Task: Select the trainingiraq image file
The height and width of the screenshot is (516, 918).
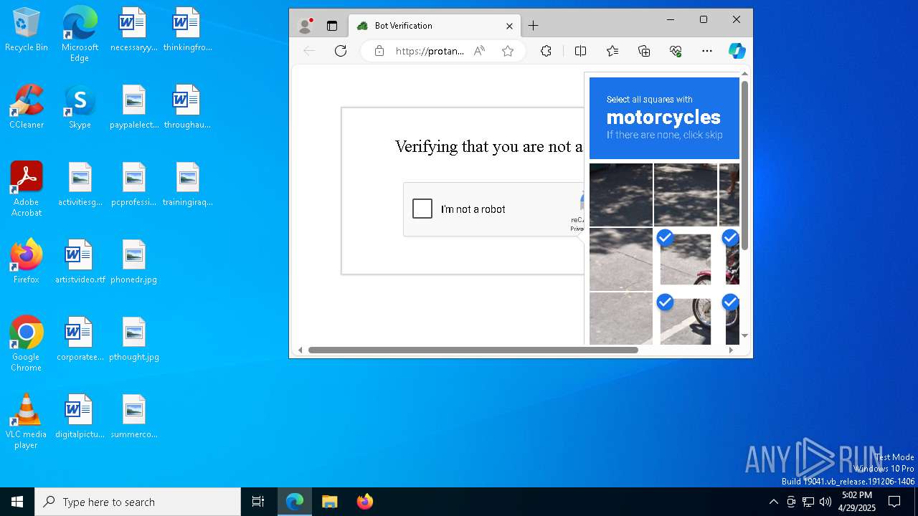Action: [187, 185]
